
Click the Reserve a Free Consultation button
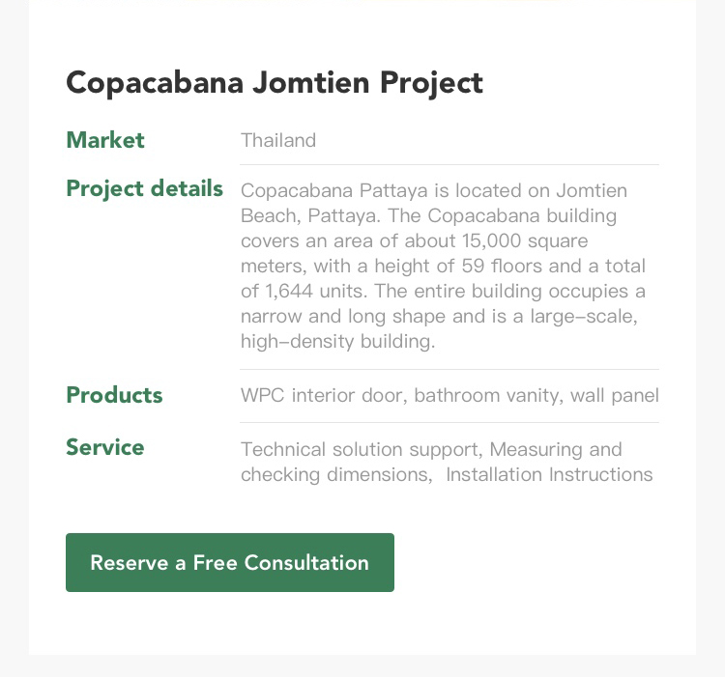coord(230,562)
